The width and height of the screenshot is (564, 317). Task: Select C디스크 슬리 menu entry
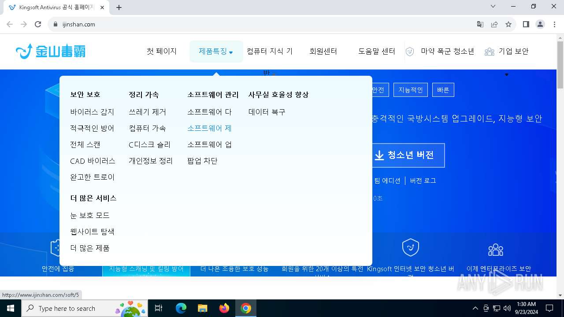point(150,144)
